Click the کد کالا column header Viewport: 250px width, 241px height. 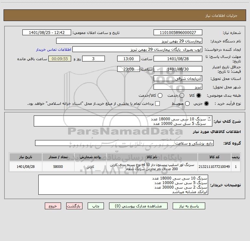214,157
